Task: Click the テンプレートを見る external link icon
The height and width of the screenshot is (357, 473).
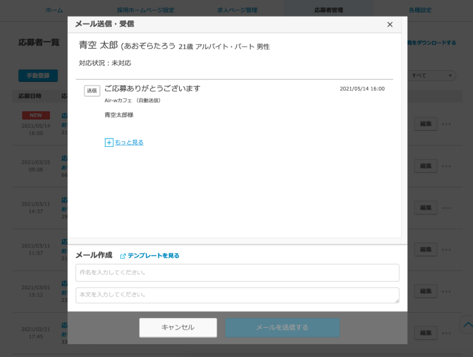Action: pos(123,256)
